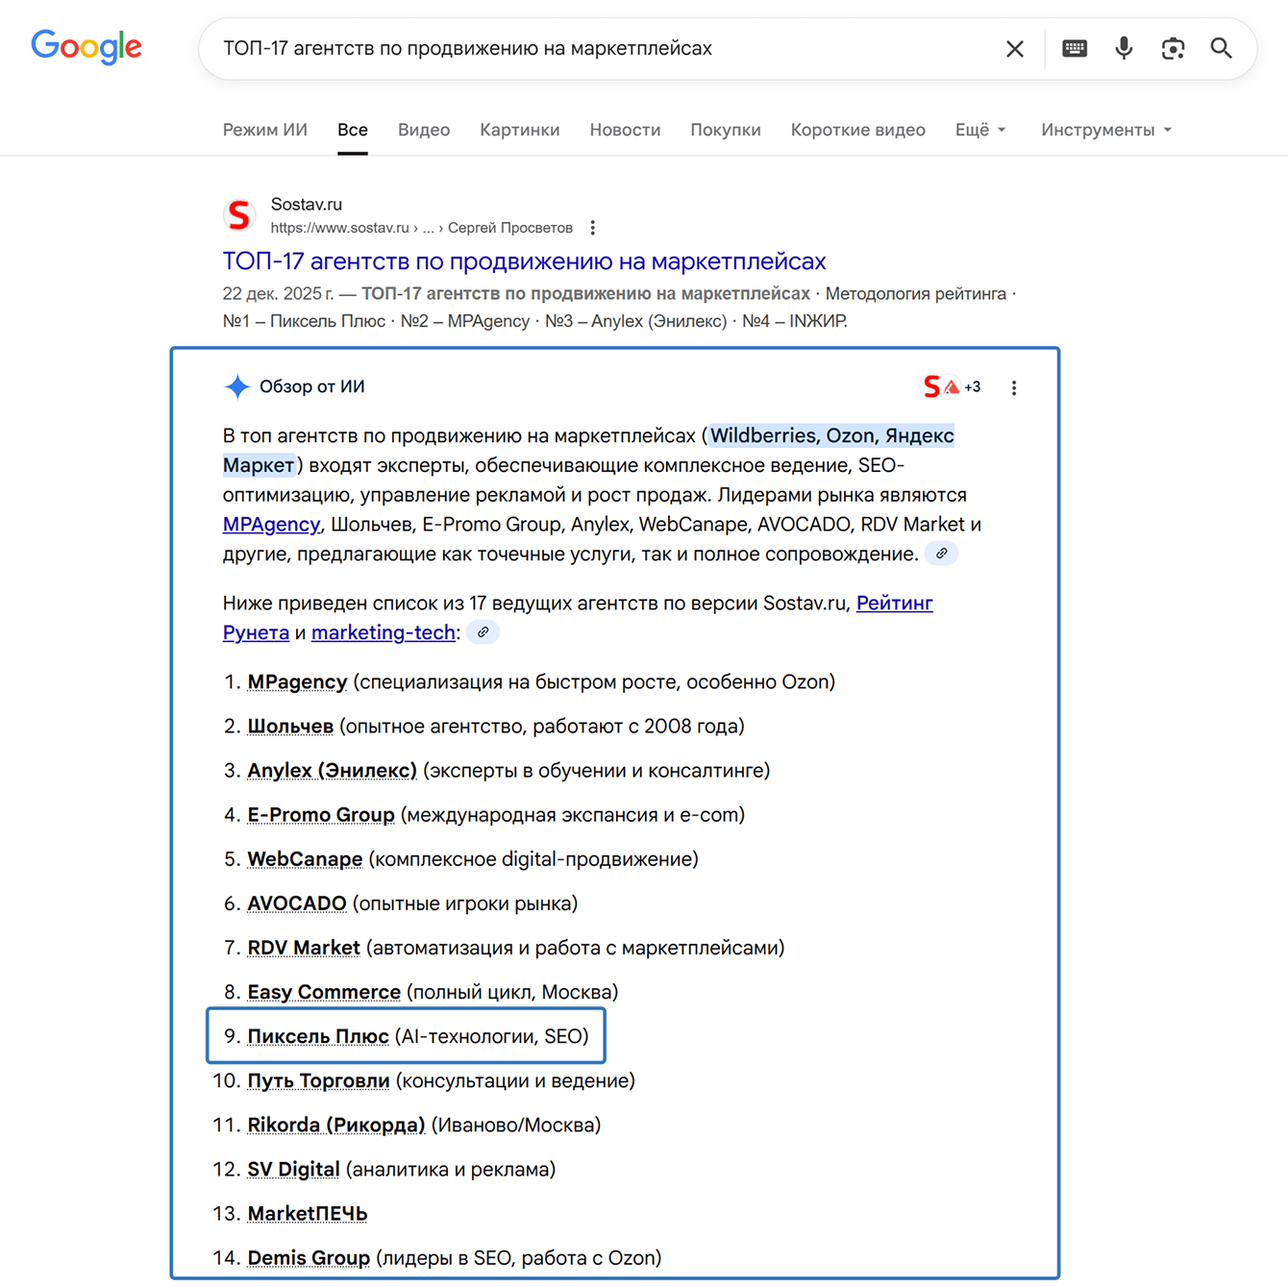Open the Sostav.ru ТОП-17 result title
Screen dimensions: 1288x1287
click(x=524, y=261)
